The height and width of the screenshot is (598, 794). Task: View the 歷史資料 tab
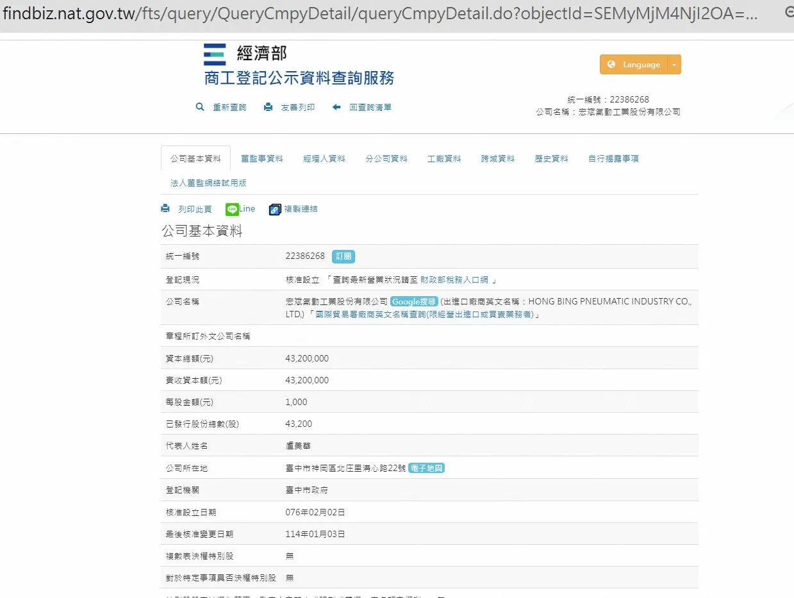[551, 158]
